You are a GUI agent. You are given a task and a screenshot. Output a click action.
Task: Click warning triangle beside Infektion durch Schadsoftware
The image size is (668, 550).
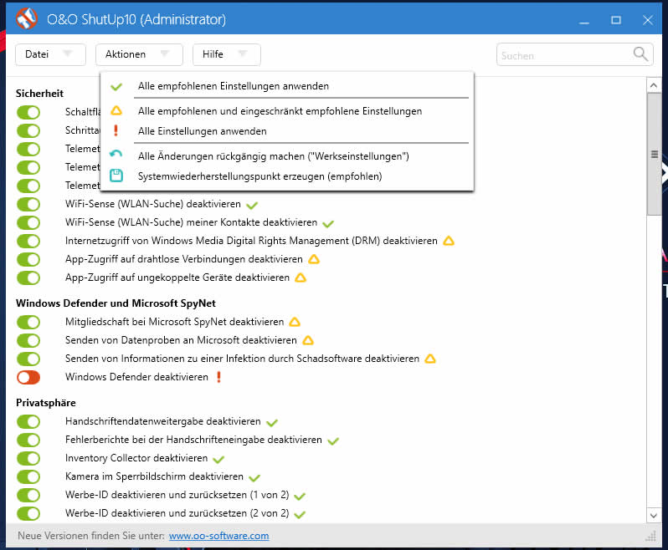tap(430, 359)
